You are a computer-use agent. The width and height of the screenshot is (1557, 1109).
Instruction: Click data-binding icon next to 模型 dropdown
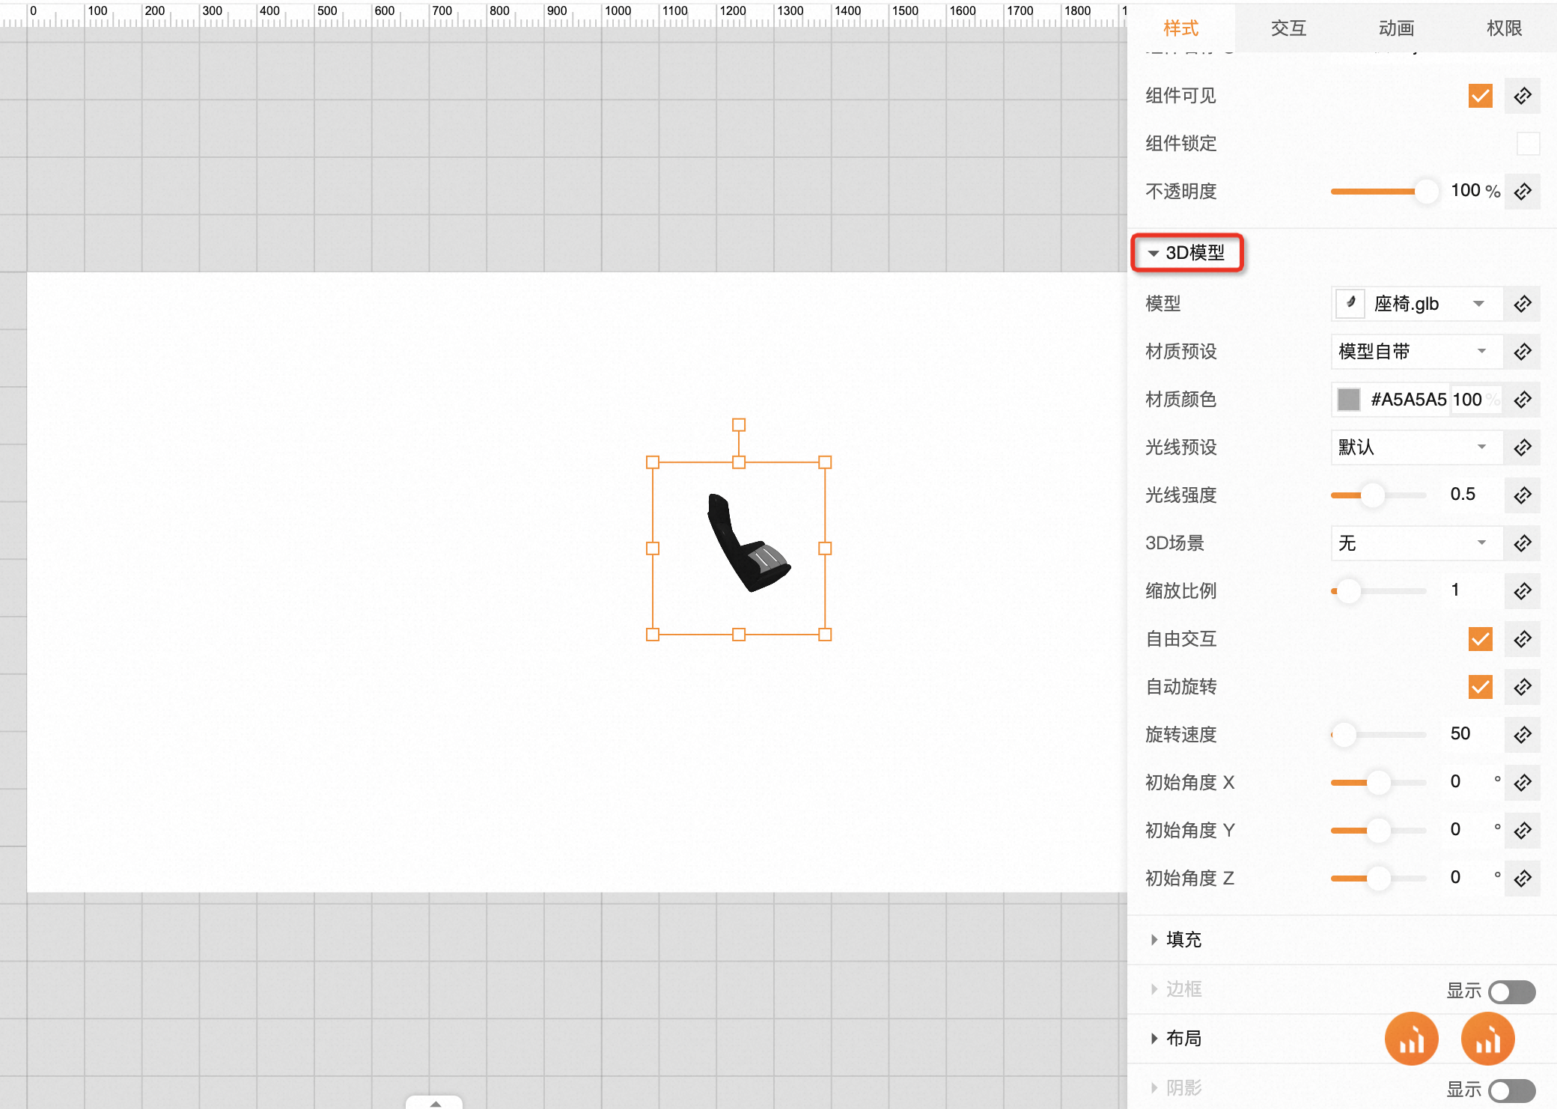pyautogui.click(x=1522, y=304)
